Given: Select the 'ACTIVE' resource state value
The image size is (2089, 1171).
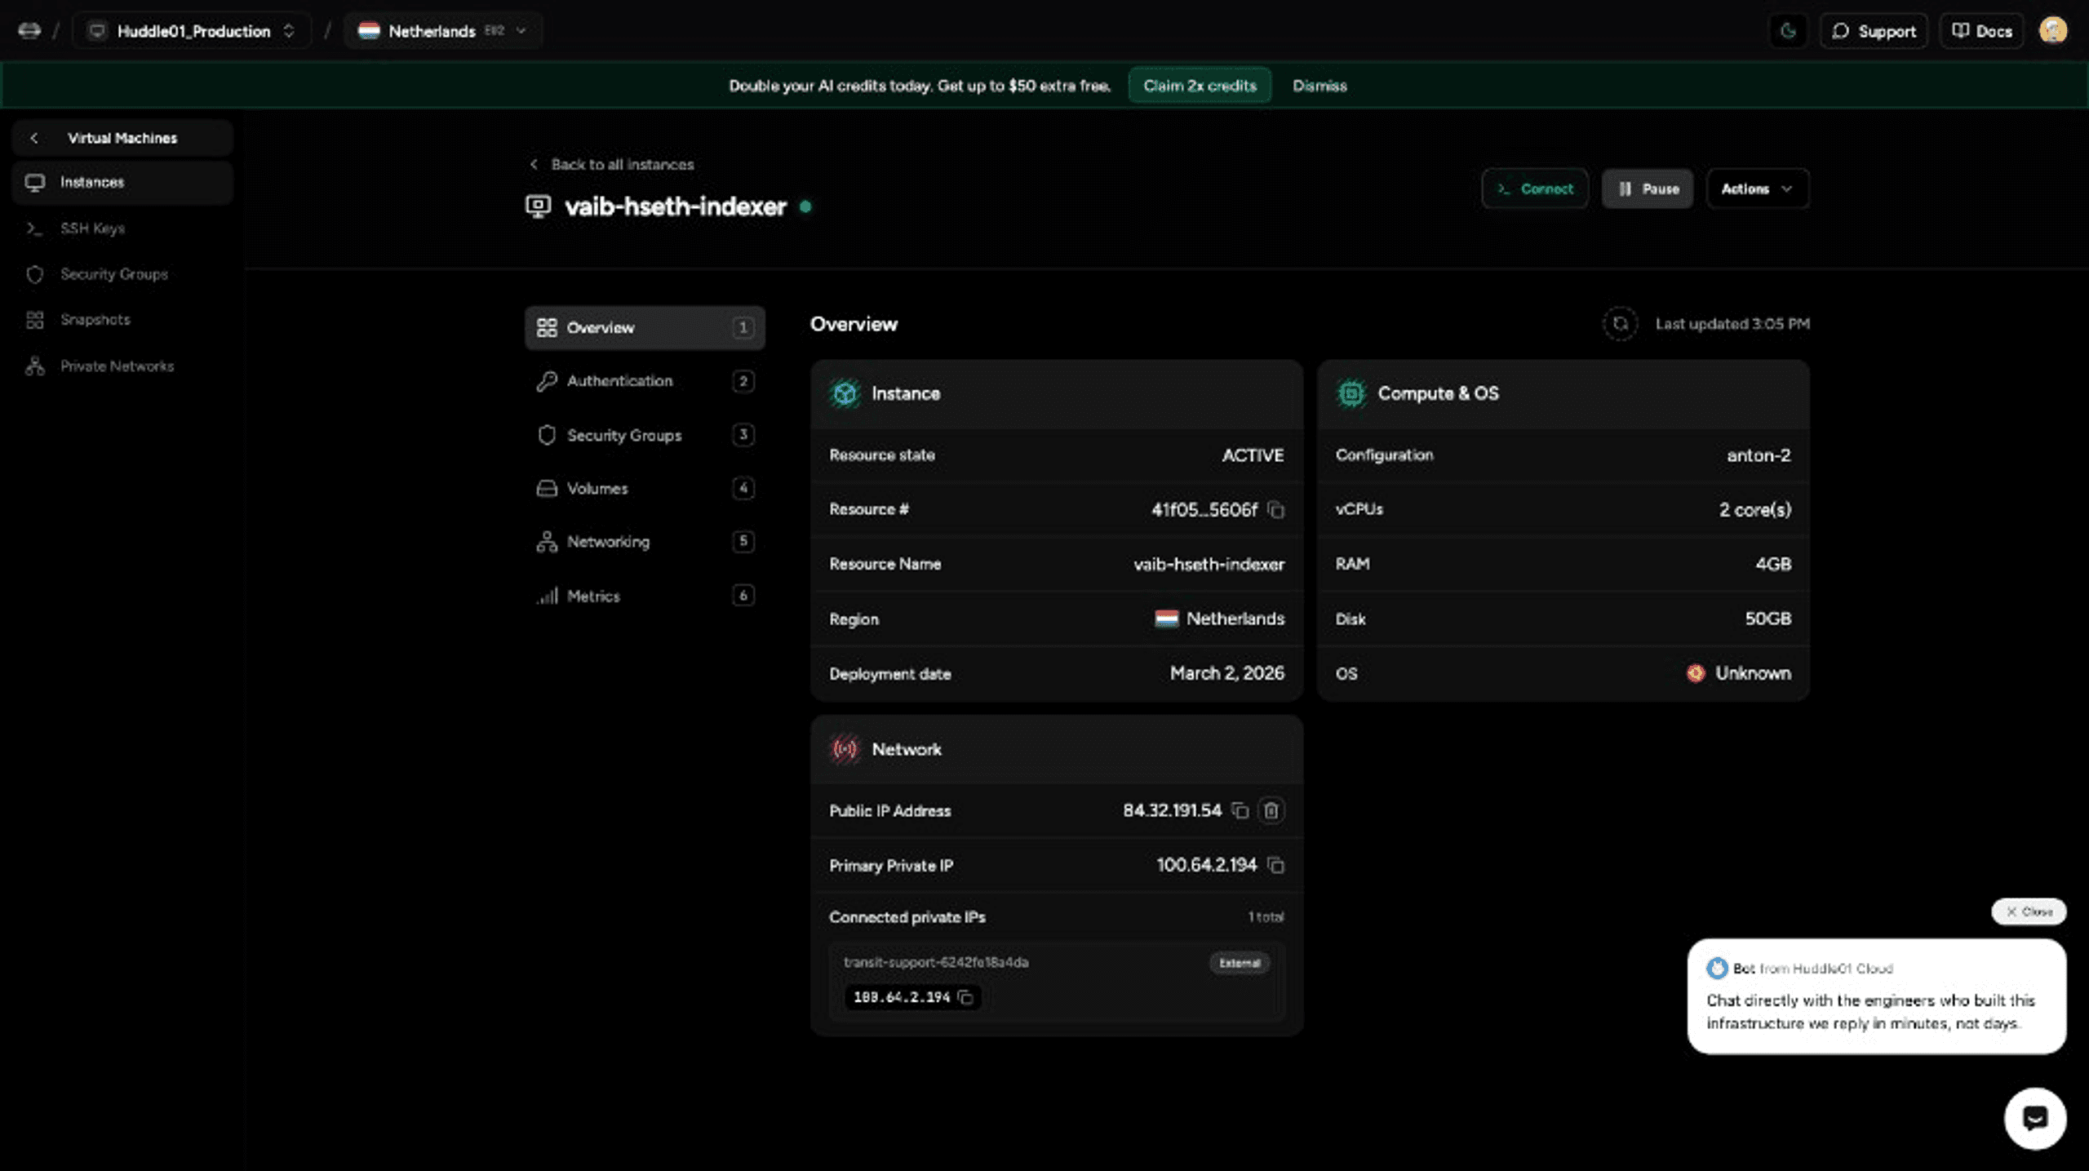Looking at the screenshot, I should click(1253, 455).
